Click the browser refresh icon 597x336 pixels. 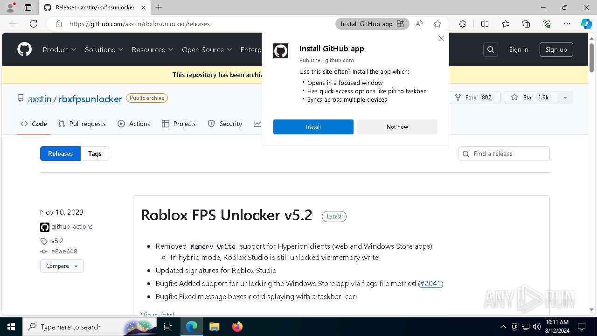click(x=34, y=24)
